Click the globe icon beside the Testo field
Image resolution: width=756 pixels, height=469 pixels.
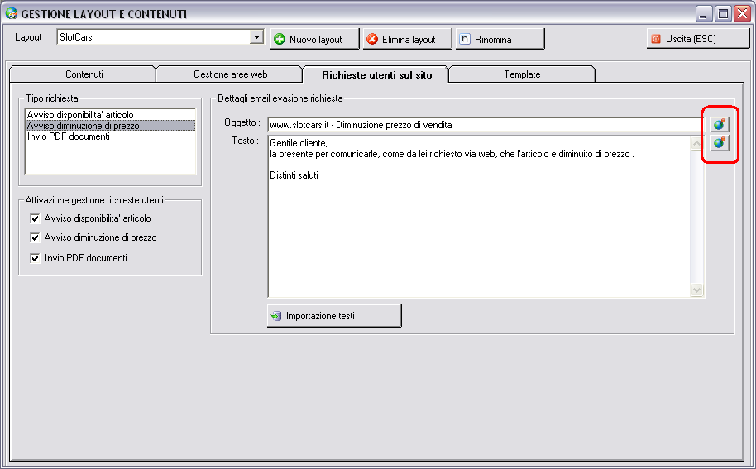[720, 142]
